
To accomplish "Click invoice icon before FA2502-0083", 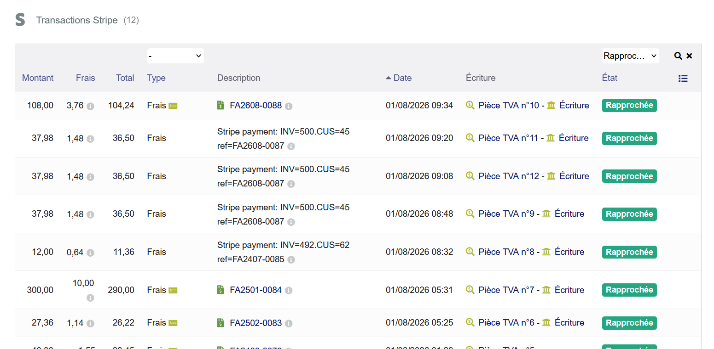I will click(x=221, y=323).
